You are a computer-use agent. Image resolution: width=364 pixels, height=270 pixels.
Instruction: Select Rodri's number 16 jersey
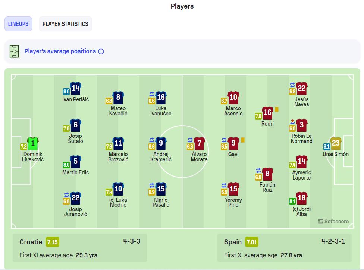(267, 112)
